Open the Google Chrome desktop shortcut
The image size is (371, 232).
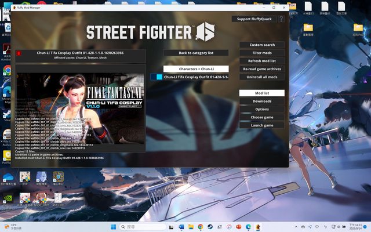7,70
